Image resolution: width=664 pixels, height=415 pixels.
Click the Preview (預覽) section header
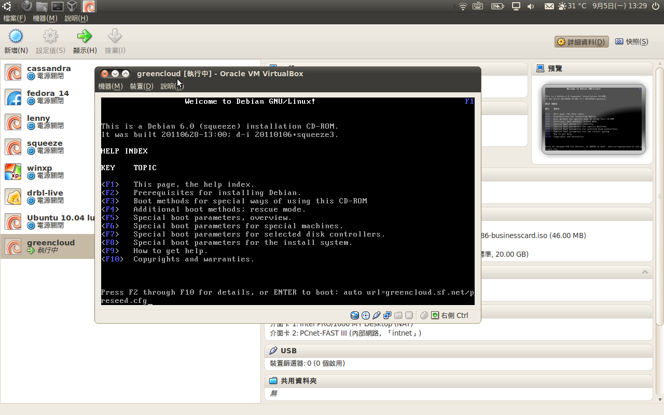point(591,68)
